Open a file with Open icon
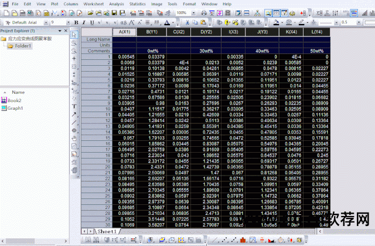Screen dimensions: 375x246 (90, 13)
